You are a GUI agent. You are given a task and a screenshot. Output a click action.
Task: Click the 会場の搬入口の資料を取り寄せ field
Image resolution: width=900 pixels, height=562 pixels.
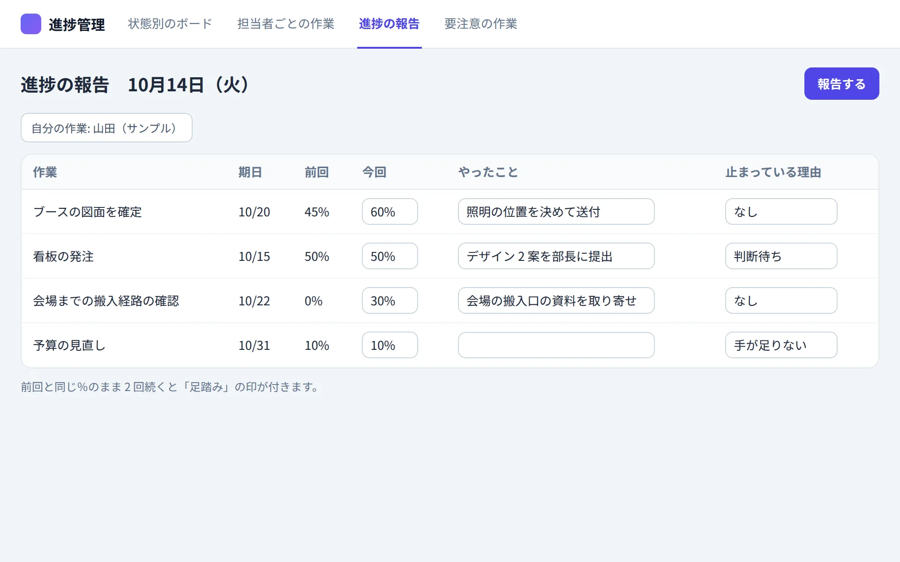coord(556,301)
